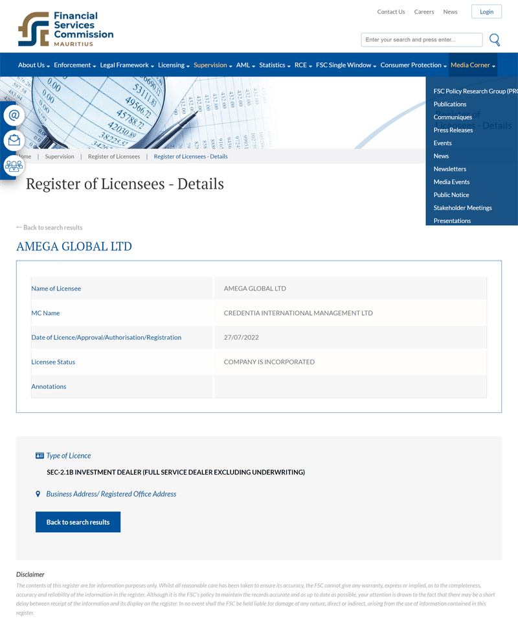Click the Licensee Status label
This screenshot has height=625, width=518.
click(x=53, y=362)
